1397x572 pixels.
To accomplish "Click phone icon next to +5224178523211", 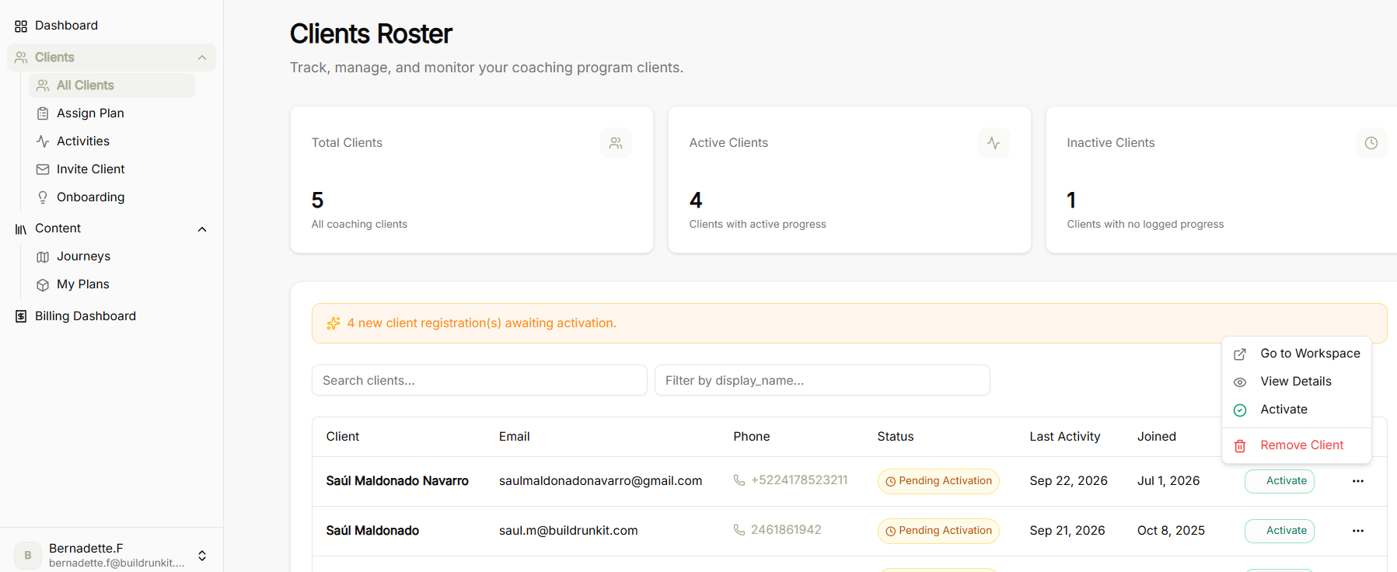I will point(739,480).
